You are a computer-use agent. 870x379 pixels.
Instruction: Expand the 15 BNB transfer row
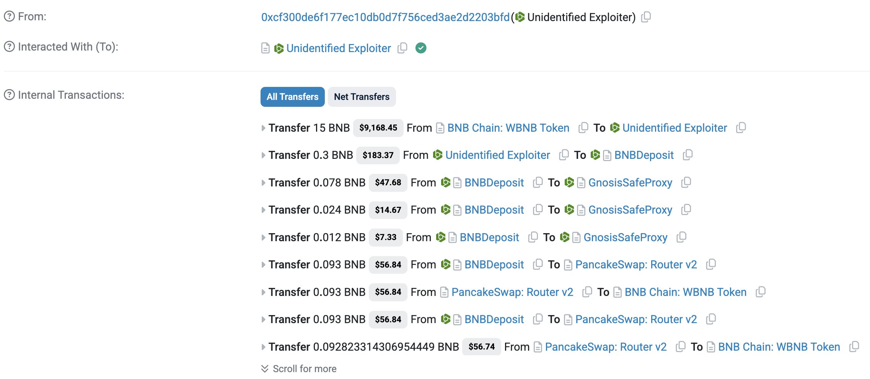pyautogui.click(x=263, y=128)
